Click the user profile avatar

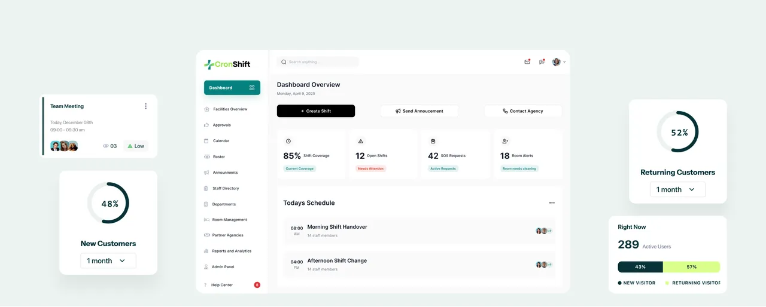[557, 62]
